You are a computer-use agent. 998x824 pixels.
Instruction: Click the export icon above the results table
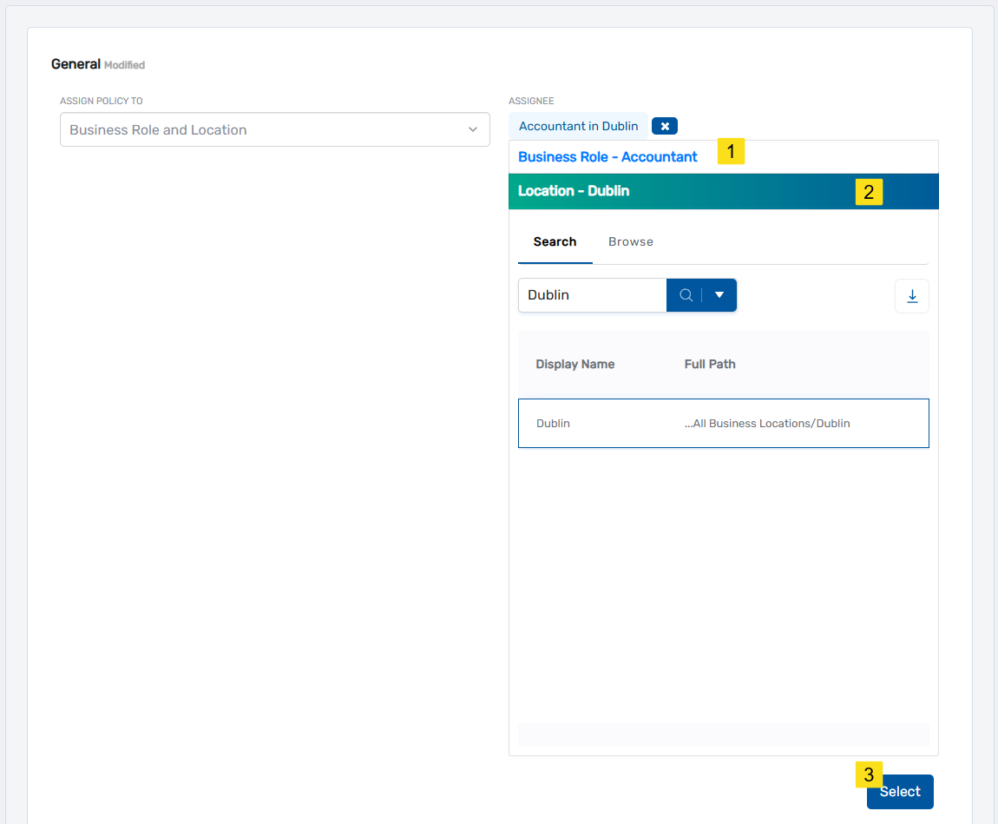coord(911,295)
